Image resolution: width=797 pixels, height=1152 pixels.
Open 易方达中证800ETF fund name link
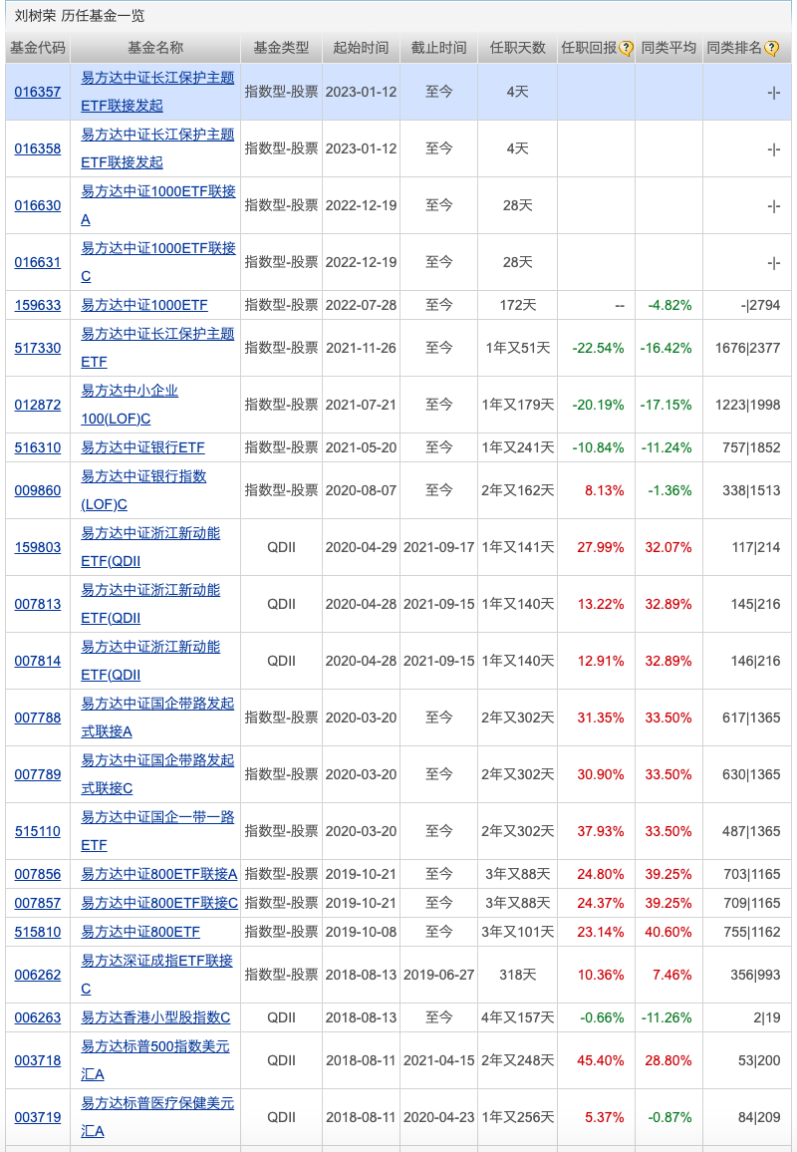pyautogui.click(x=140, y=932)
